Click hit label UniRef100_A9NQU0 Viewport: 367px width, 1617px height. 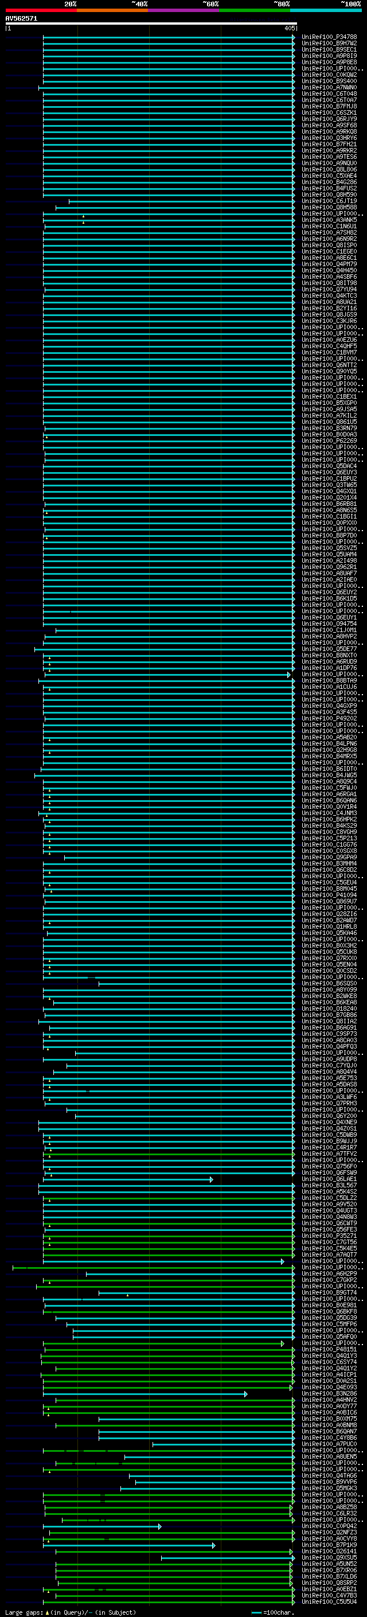coord(329,163)
